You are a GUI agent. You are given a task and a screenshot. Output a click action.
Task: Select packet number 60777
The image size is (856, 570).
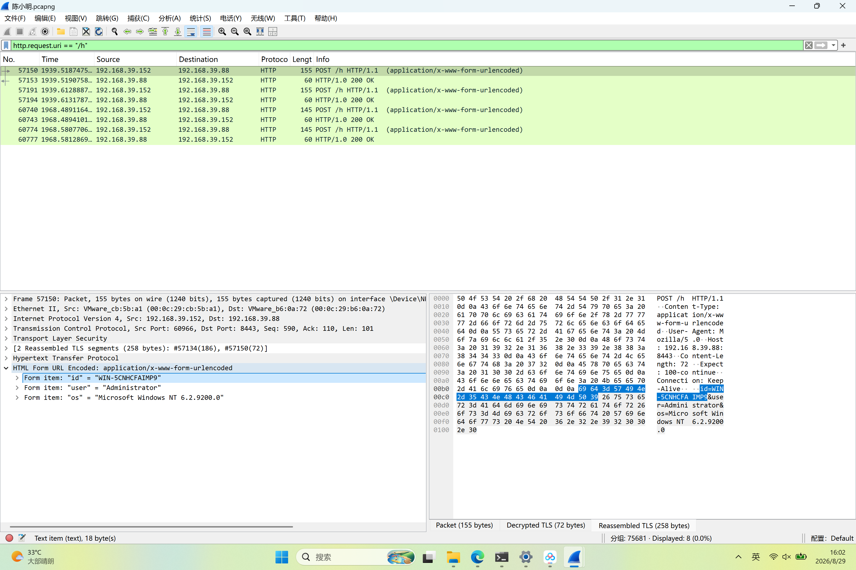428,139
